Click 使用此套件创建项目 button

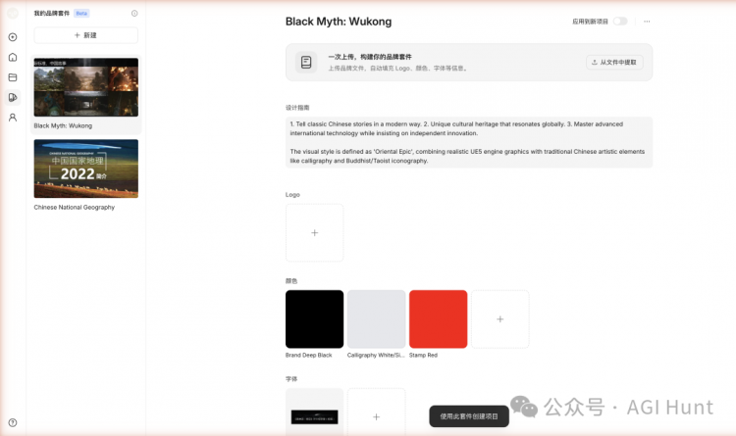(469, 416)
